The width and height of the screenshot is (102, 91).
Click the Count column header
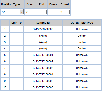[65, 4]
